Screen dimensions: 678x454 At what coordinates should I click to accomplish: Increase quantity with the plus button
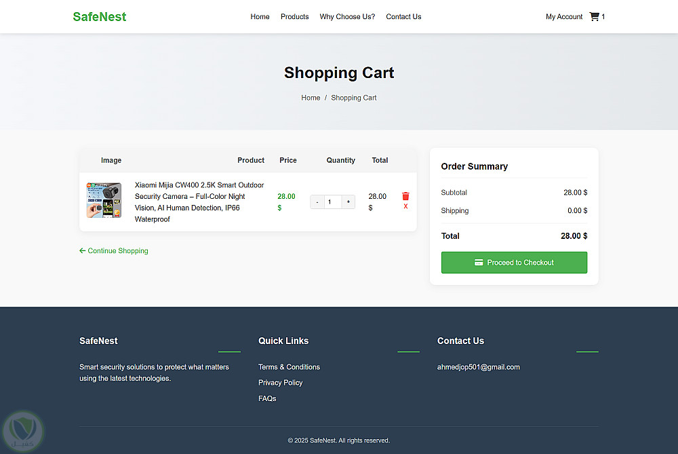[348, 202]
